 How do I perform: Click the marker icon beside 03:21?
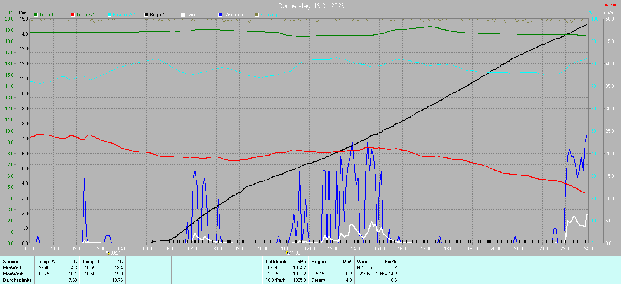tap(108, 253)
